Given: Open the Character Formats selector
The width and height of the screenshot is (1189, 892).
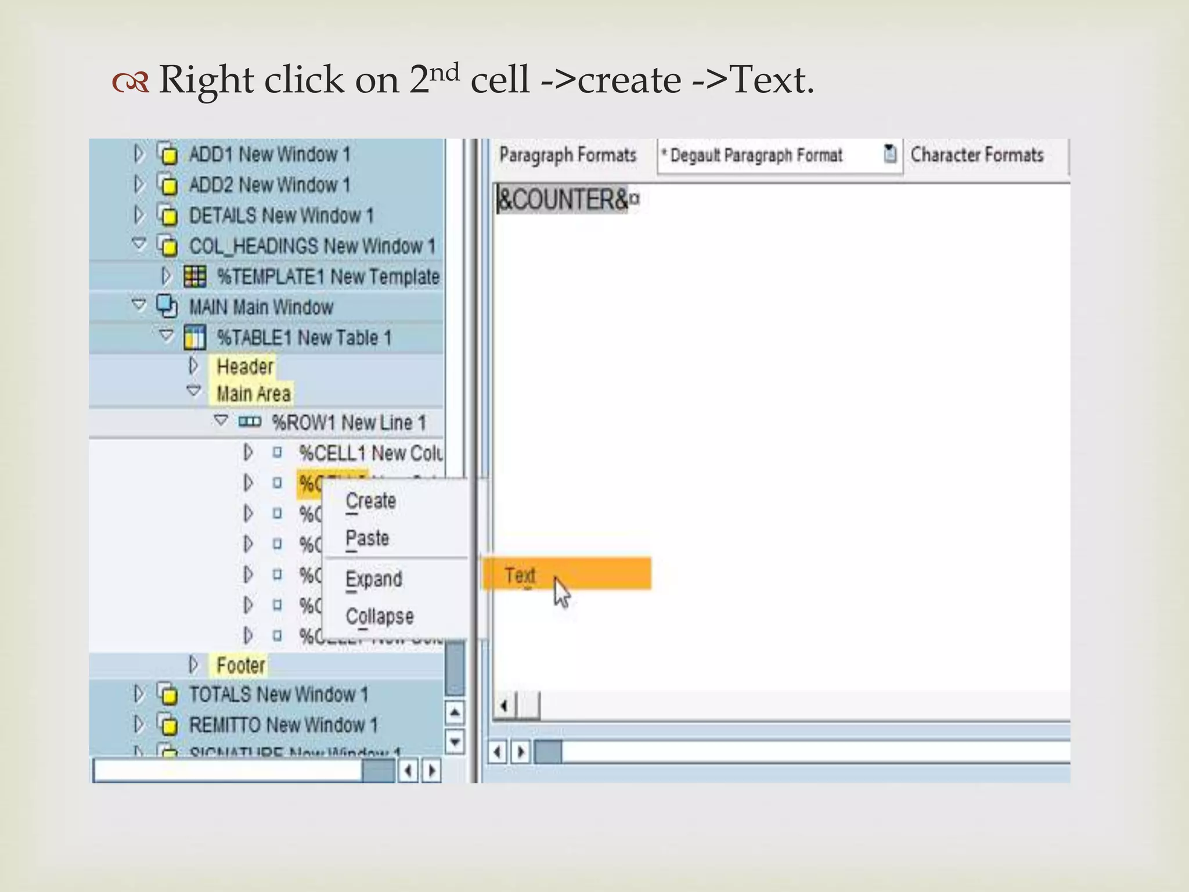Looking at the screenshot, I should (977, 155).
